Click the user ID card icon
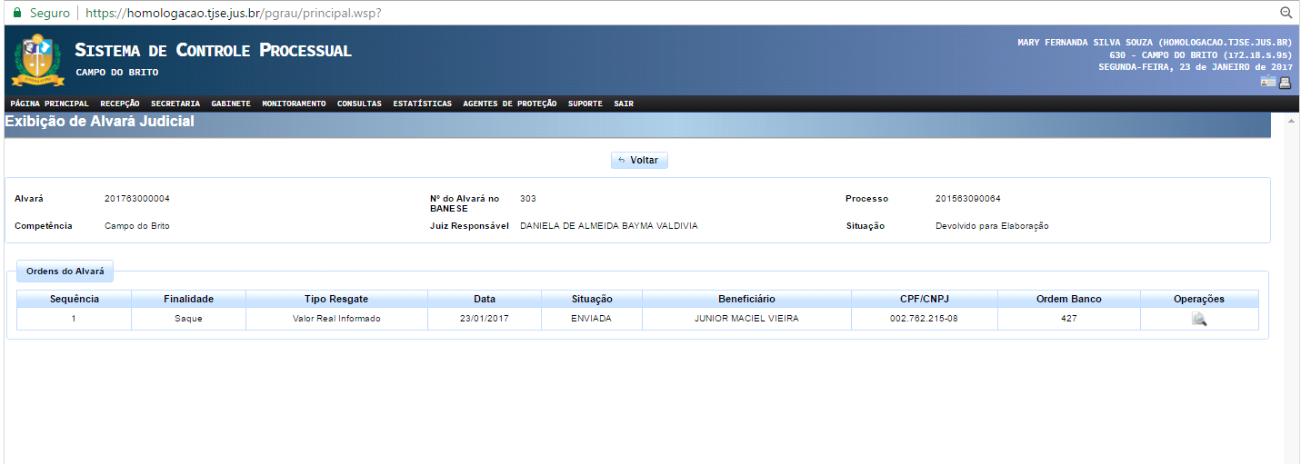 (x=1268, y=83)
